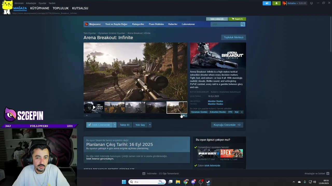Open OBS Studio from taskbar
Image resolution: width=332 pixels, height=186 pixels.
200,182
